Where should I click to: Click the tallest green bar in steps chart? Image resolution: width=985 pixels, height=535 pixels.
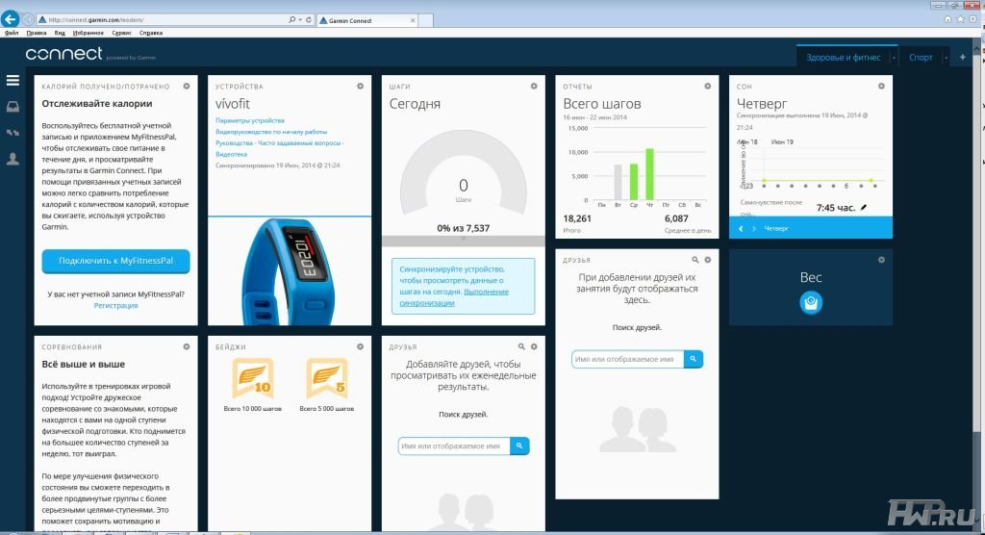point(649,174)
